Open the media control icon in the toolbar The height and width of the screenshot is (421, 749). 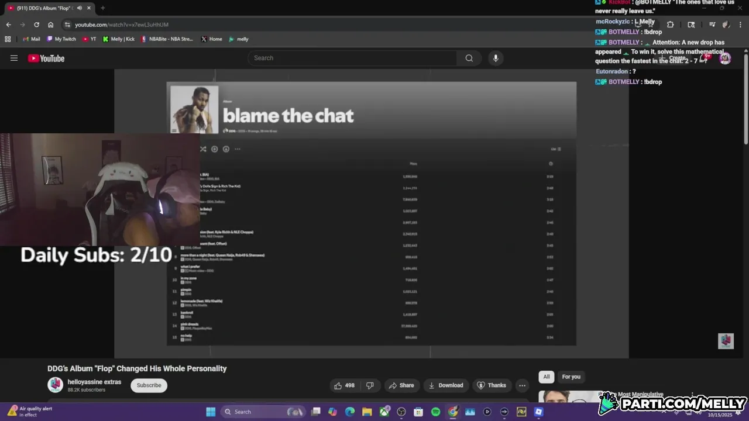click(712, 25)
